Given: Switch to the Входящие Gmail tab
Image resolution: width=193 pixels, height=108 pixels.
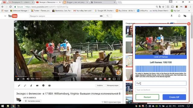Looking at the screenshot, I should (21, 2).
